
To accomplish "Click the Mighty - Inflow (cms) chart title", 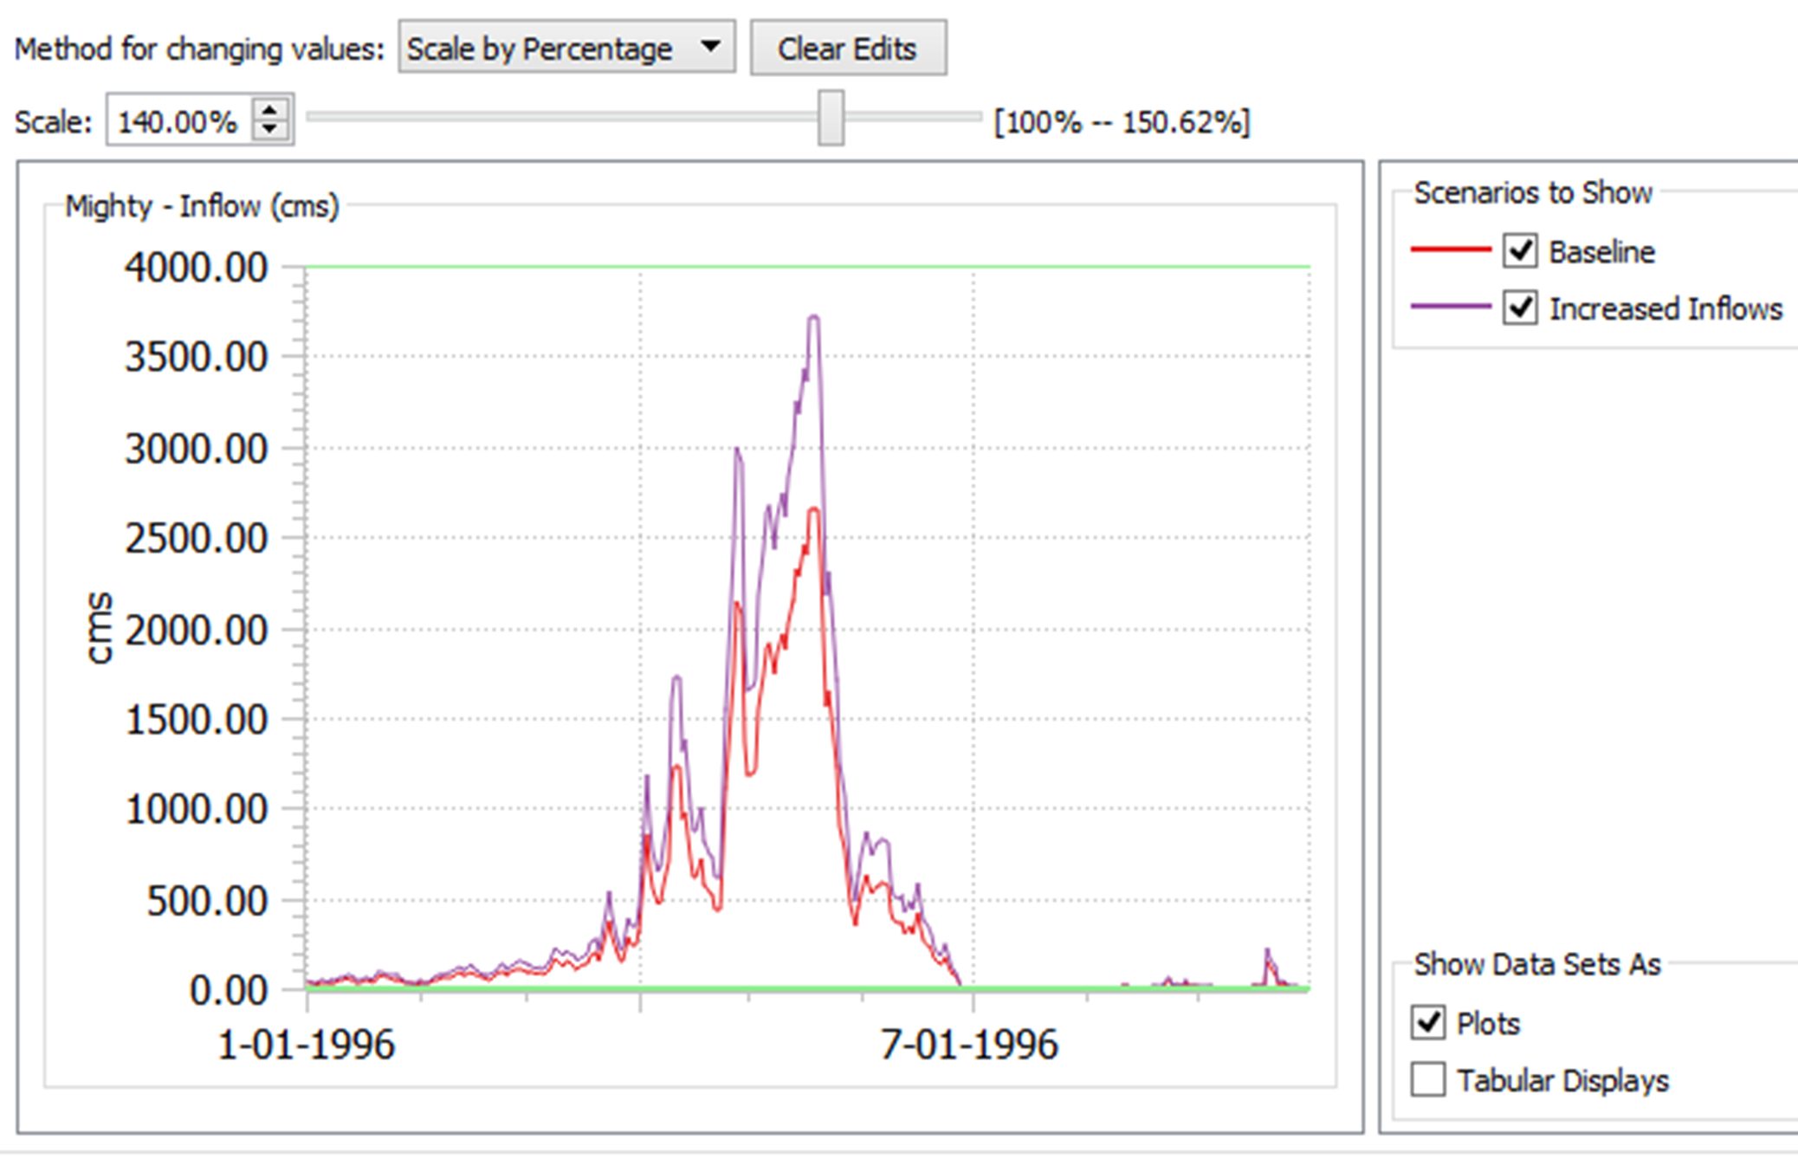I will coord(202,207).
